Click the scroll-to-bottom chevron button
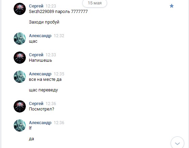This screenshot has height=148, width=189. [177, 143]
